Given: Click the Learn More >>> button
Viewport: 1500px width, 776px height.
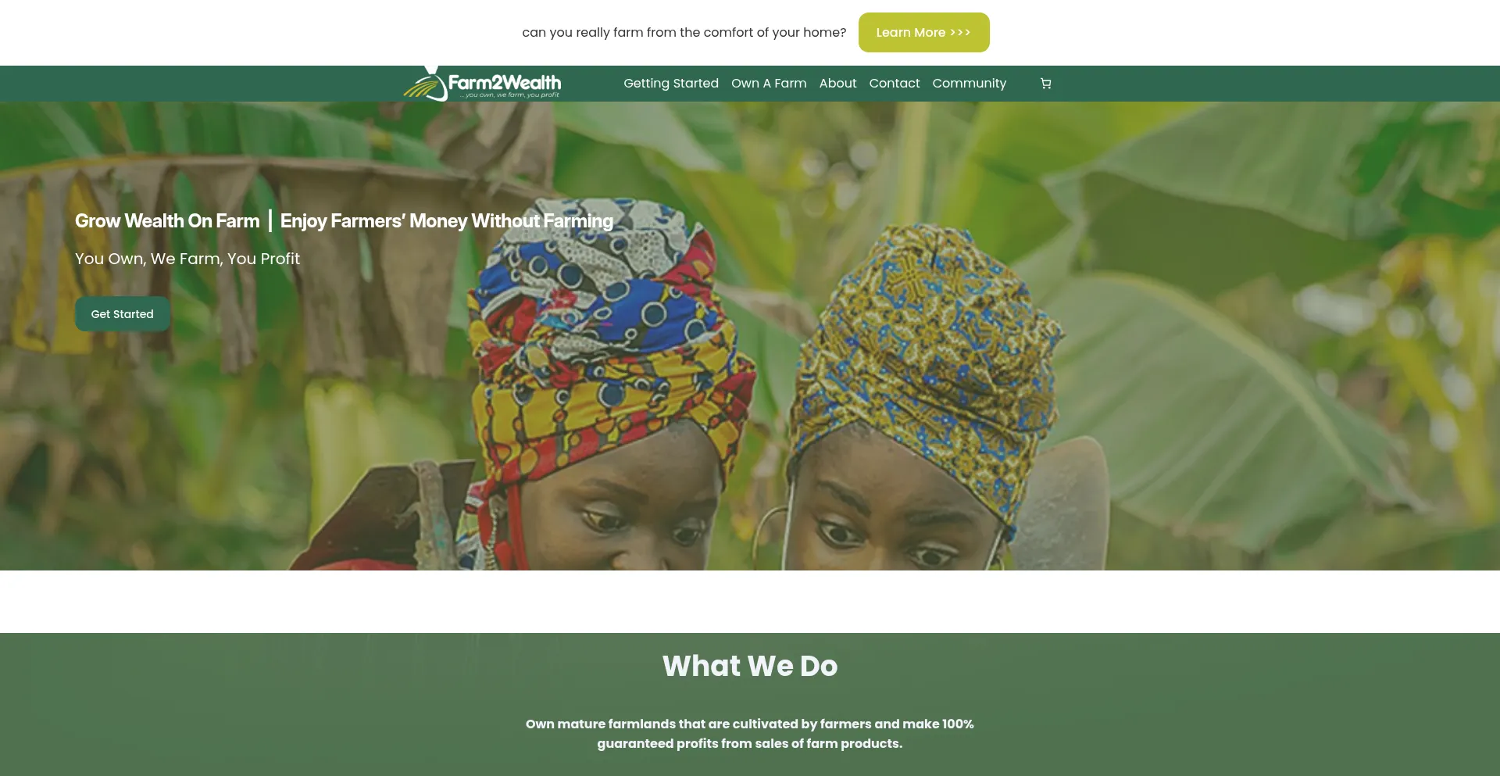Looking at the screenshot, I should (923, 32).
